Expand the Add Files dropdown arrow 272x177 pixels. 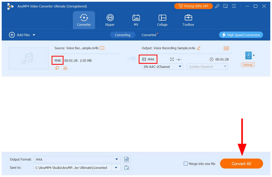click(x=34, y=35)
